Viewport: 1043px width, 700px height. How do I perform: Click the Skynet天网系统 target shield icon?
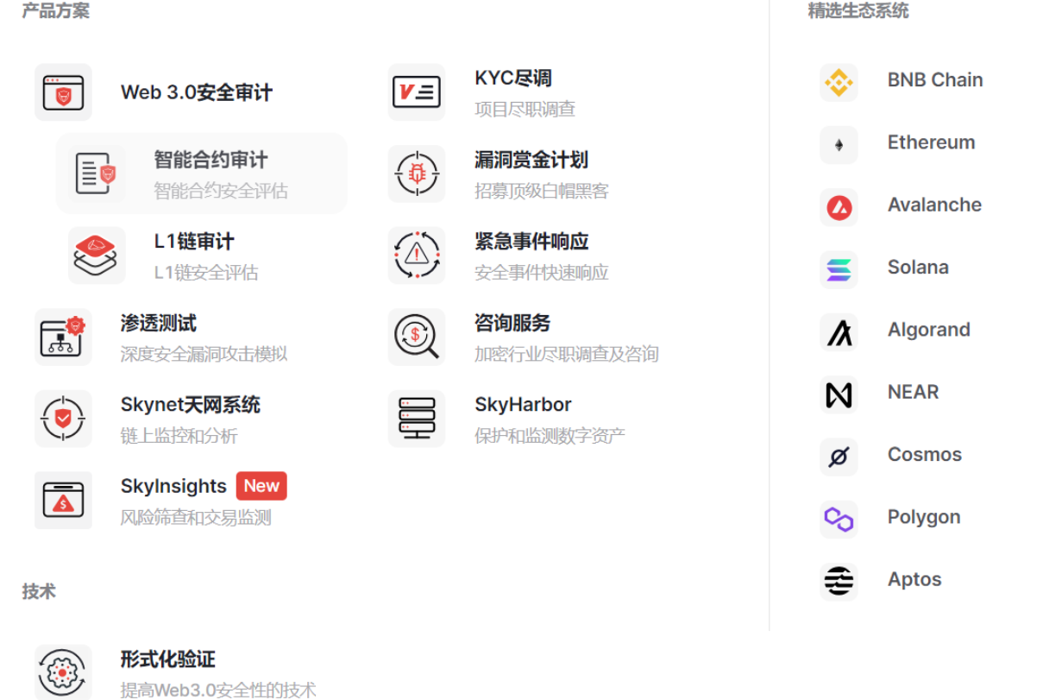tap(63, 419)
